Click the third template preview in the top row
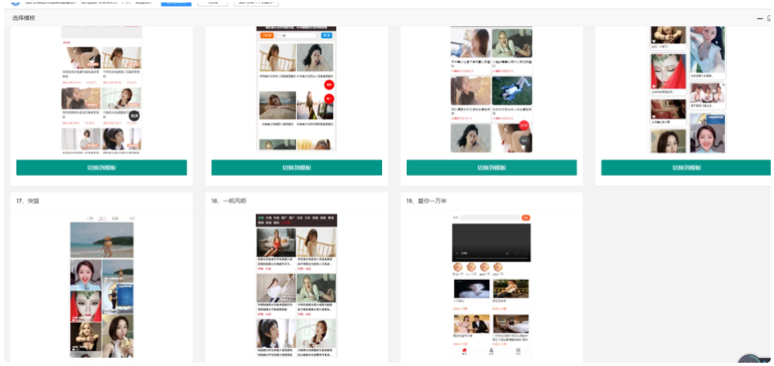Screen dimensions: 774x366 tap(491, 90)
